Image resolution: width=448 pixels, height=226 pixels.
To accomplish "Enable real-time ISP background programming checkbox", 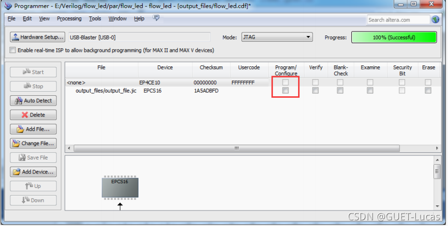I will (12, 50).
